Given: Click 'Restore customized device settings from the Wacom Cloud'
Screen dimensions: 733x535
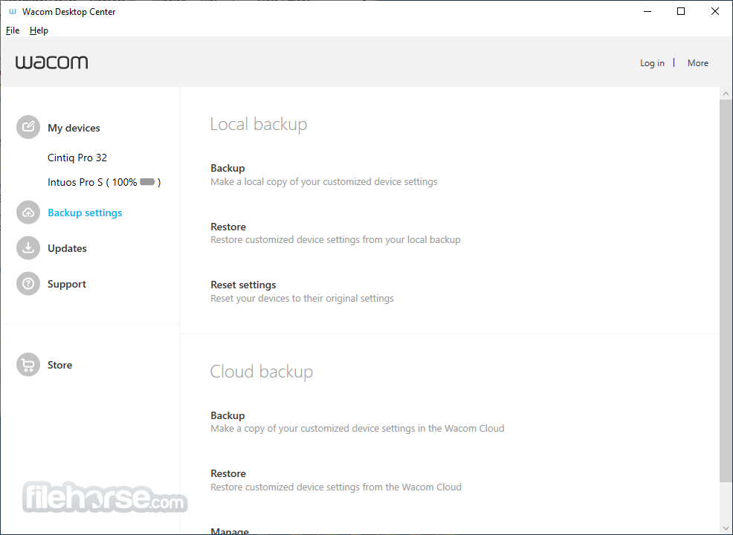Looking at the screenshot, I should point(335,487).
